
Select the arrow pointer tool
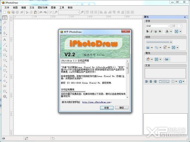pos(5,18)
